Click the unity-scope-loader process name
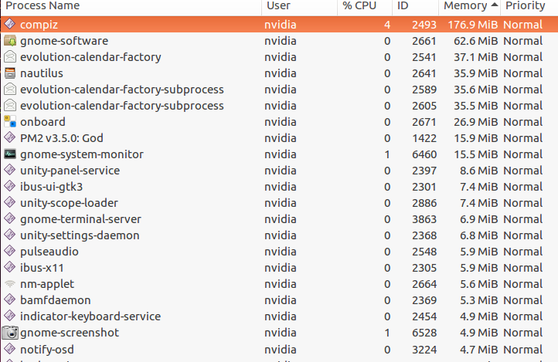 tap(69, 203)
